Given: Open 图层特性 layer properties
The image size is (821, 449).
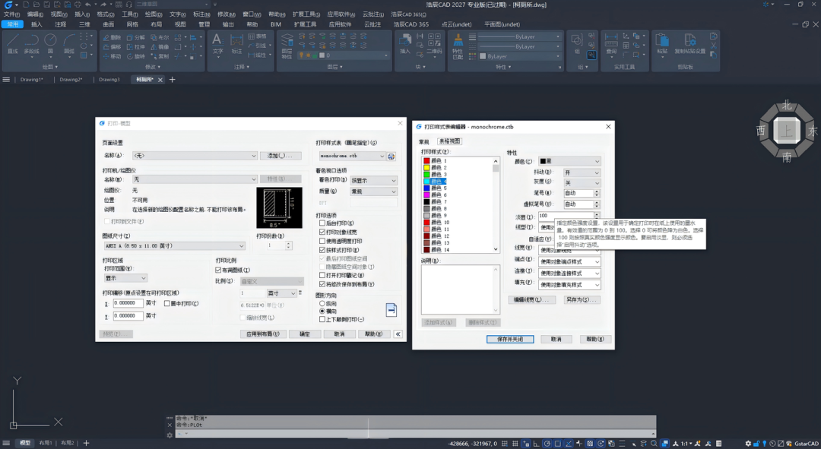Looking at the screenshot, I should click(x=287, y=46).
